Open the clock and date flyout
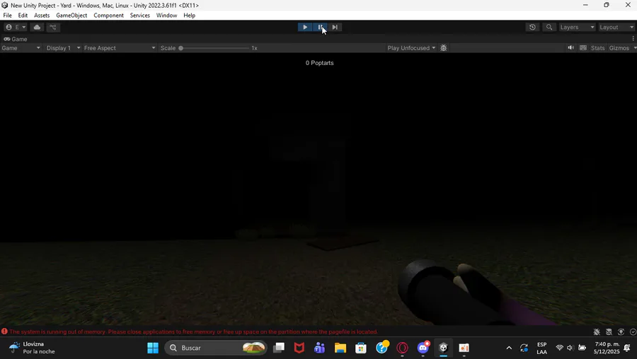The image size is (637, 359). pyautogui.click(x=607, y=348)
